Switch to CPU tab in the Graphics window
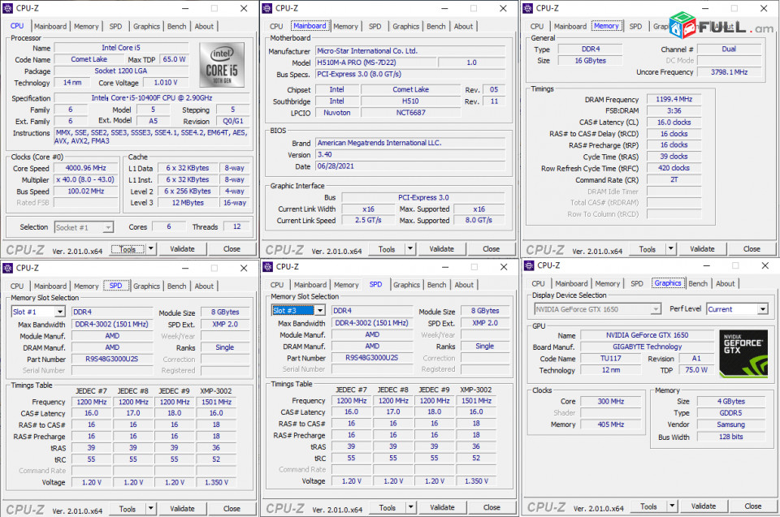Screen dimensions: 780x517 pos(538,283)
